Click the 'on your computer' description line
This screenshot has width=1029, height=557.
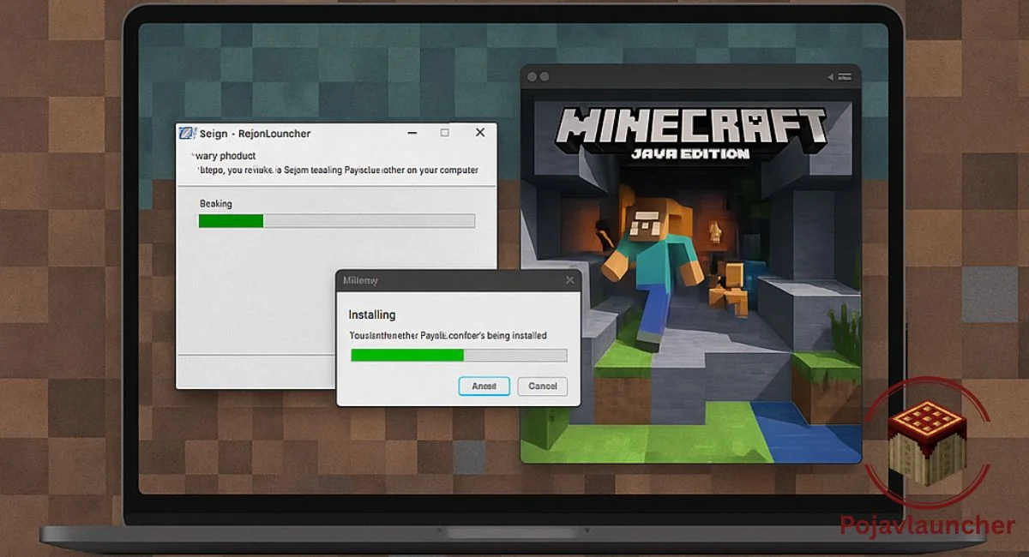click(x=338, y=171)
